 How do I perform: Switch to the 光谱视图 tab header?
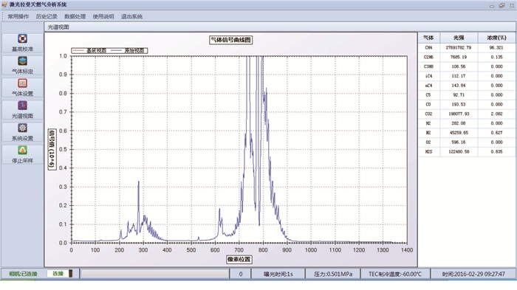click(x=58, y=27)
